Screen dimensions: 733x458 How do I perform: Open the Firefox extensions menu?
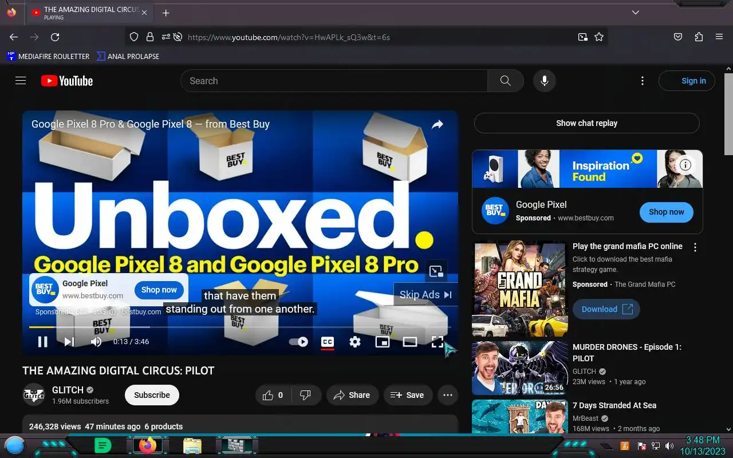[699, 37]
